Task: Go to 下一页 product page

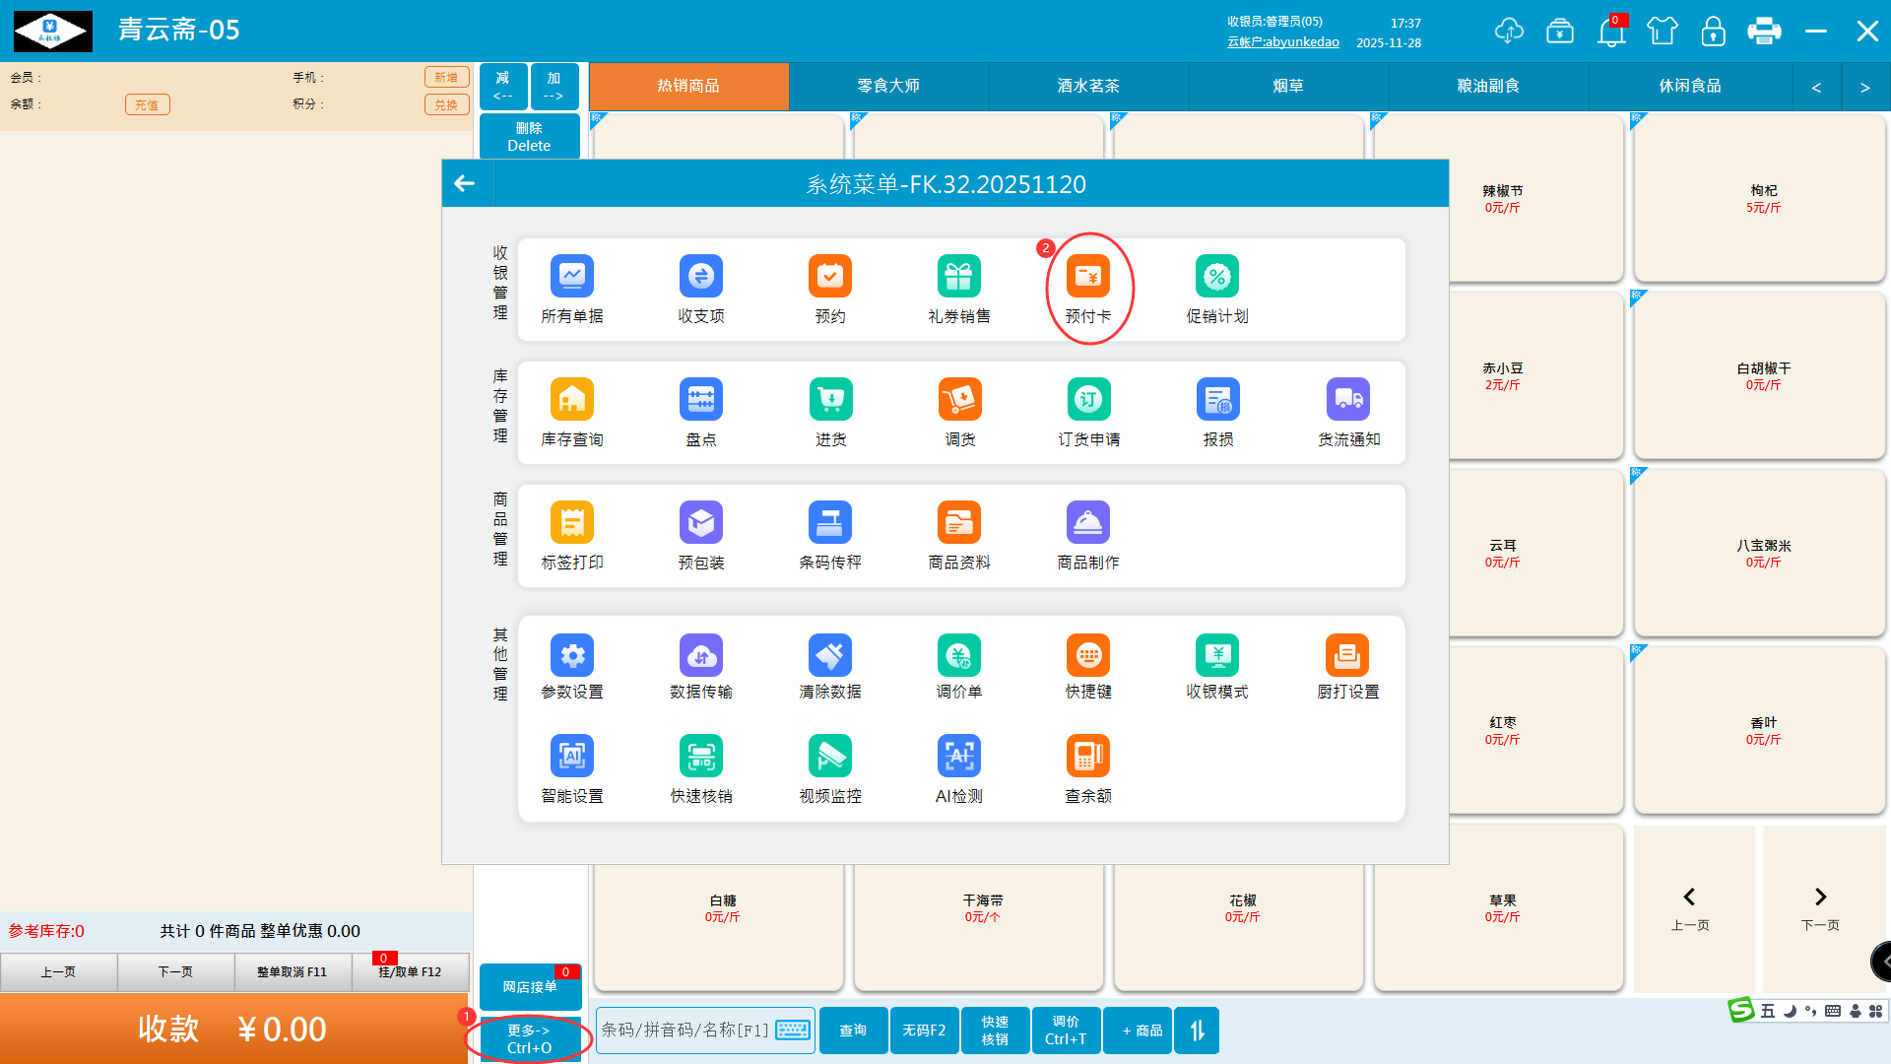Action: [1820, 906]
